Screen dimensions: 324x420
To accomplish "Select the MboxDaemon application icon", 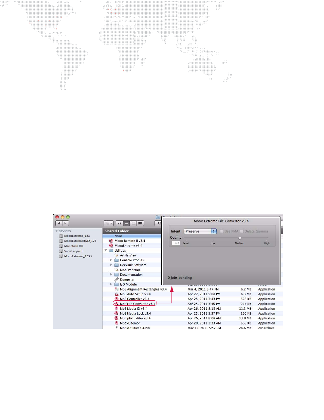I will 116,323.
